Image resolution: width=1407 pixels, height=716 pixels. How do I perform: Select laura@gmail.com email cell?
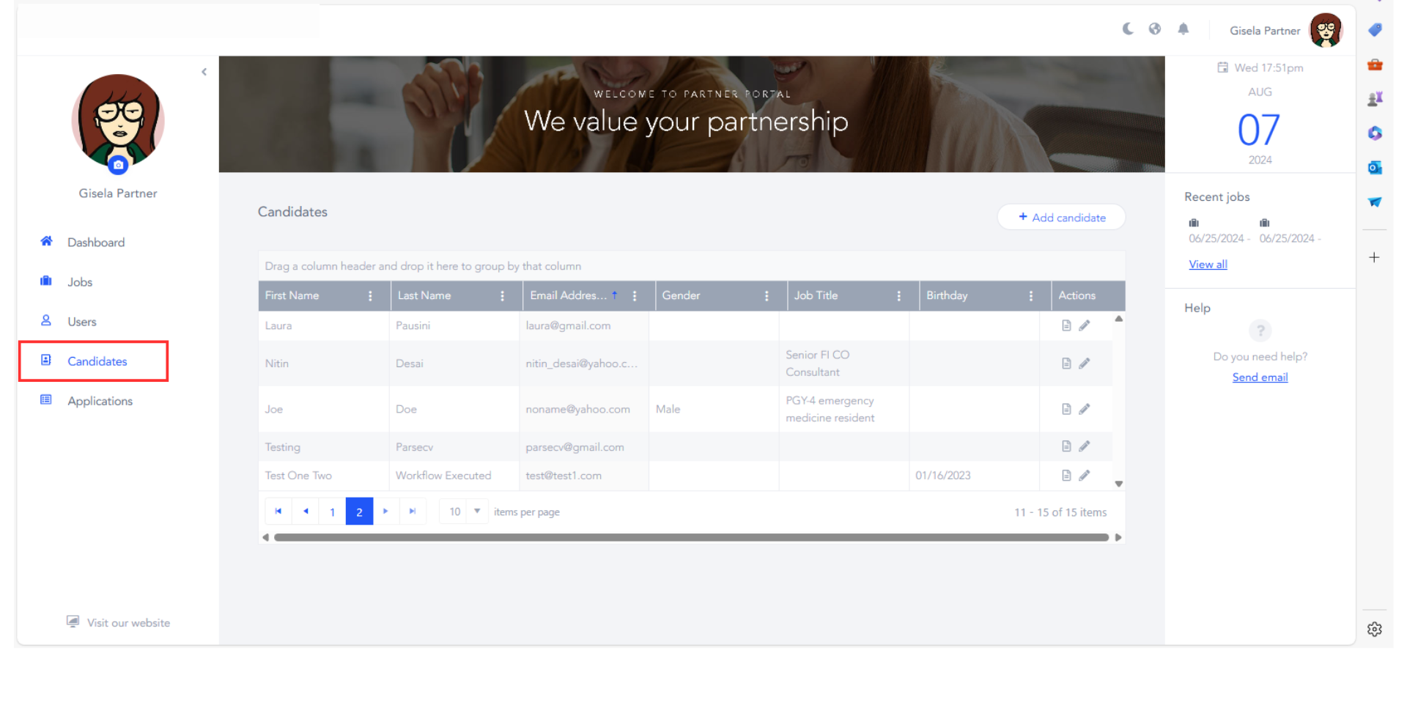pos(584,325)
